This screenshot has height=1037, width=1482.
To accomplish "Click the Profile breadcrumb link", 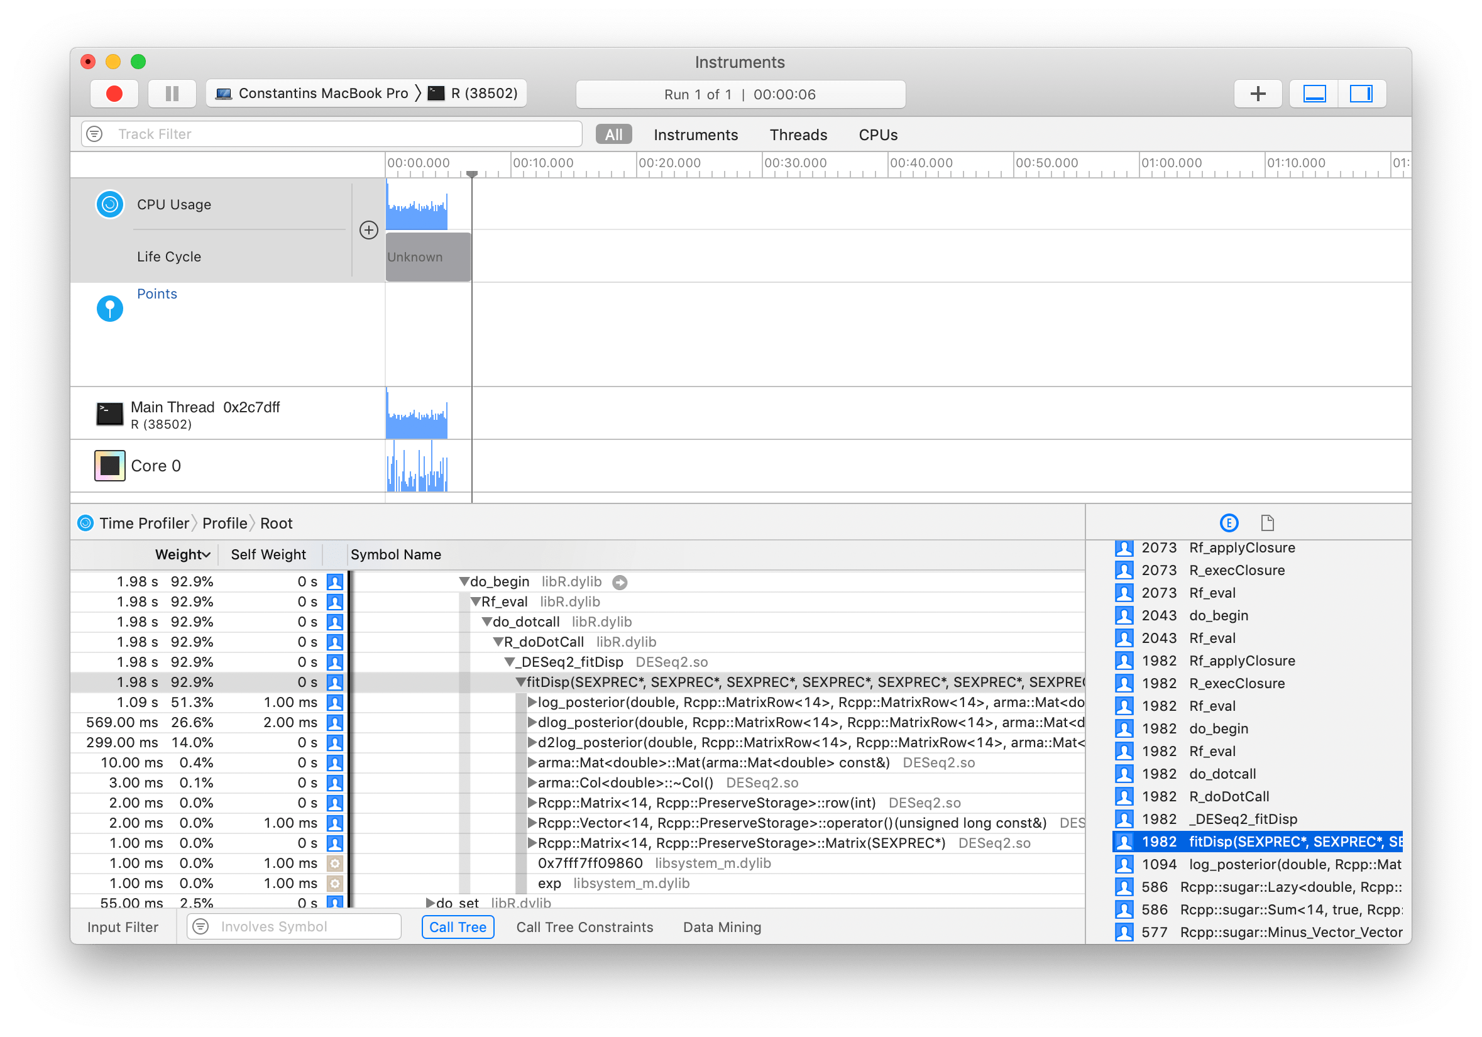I will pos(224,523).
